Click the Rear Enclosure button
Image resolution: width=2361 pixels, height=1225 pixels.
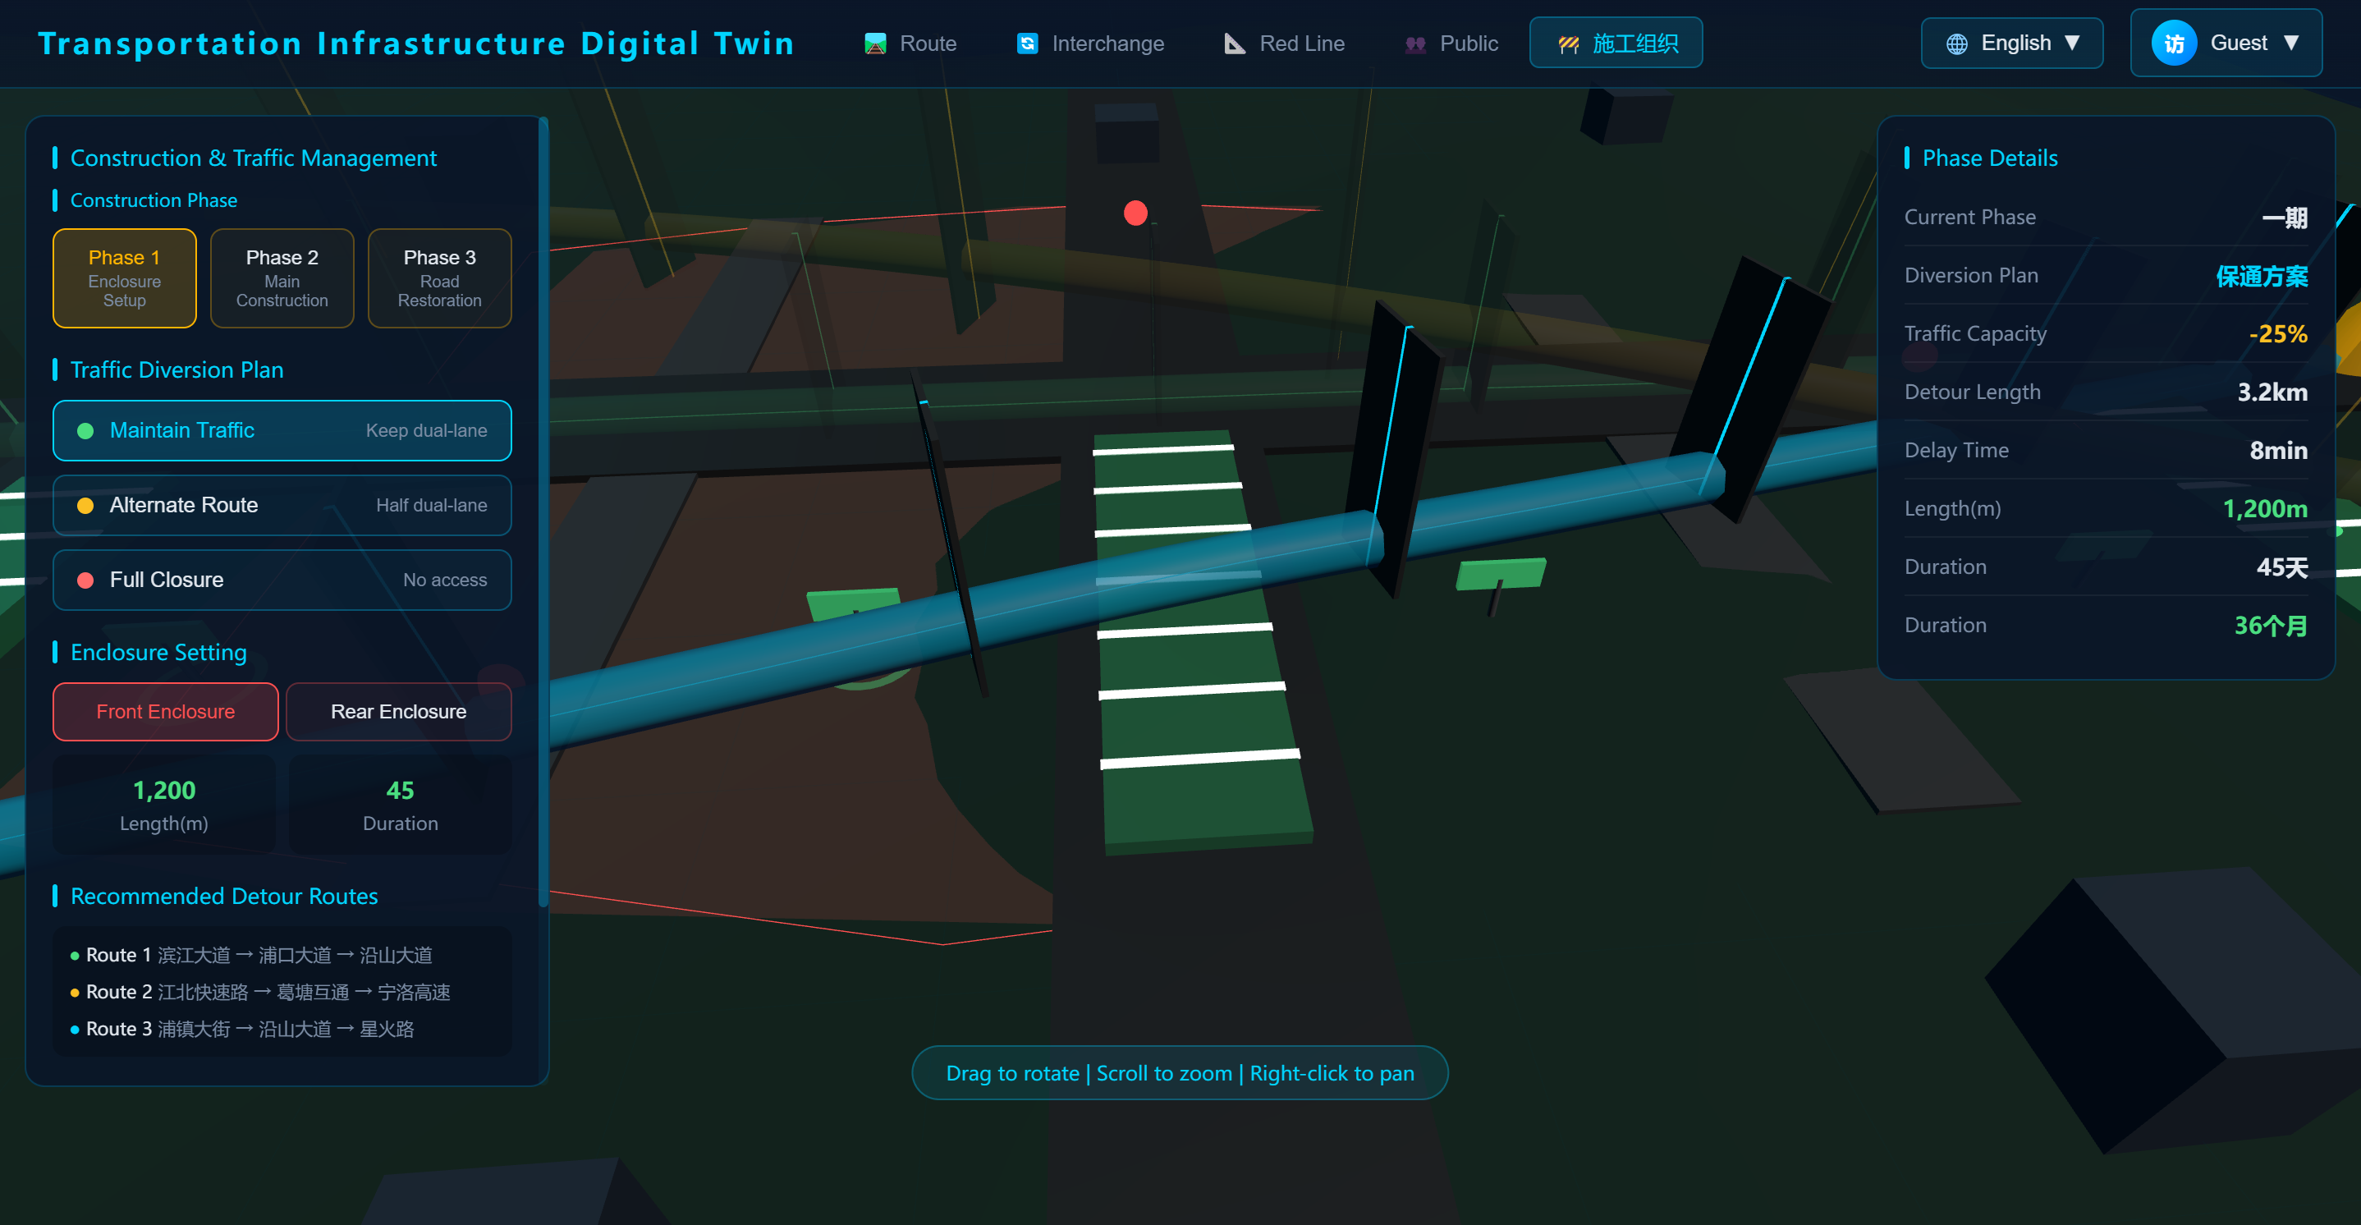(398, 712)
